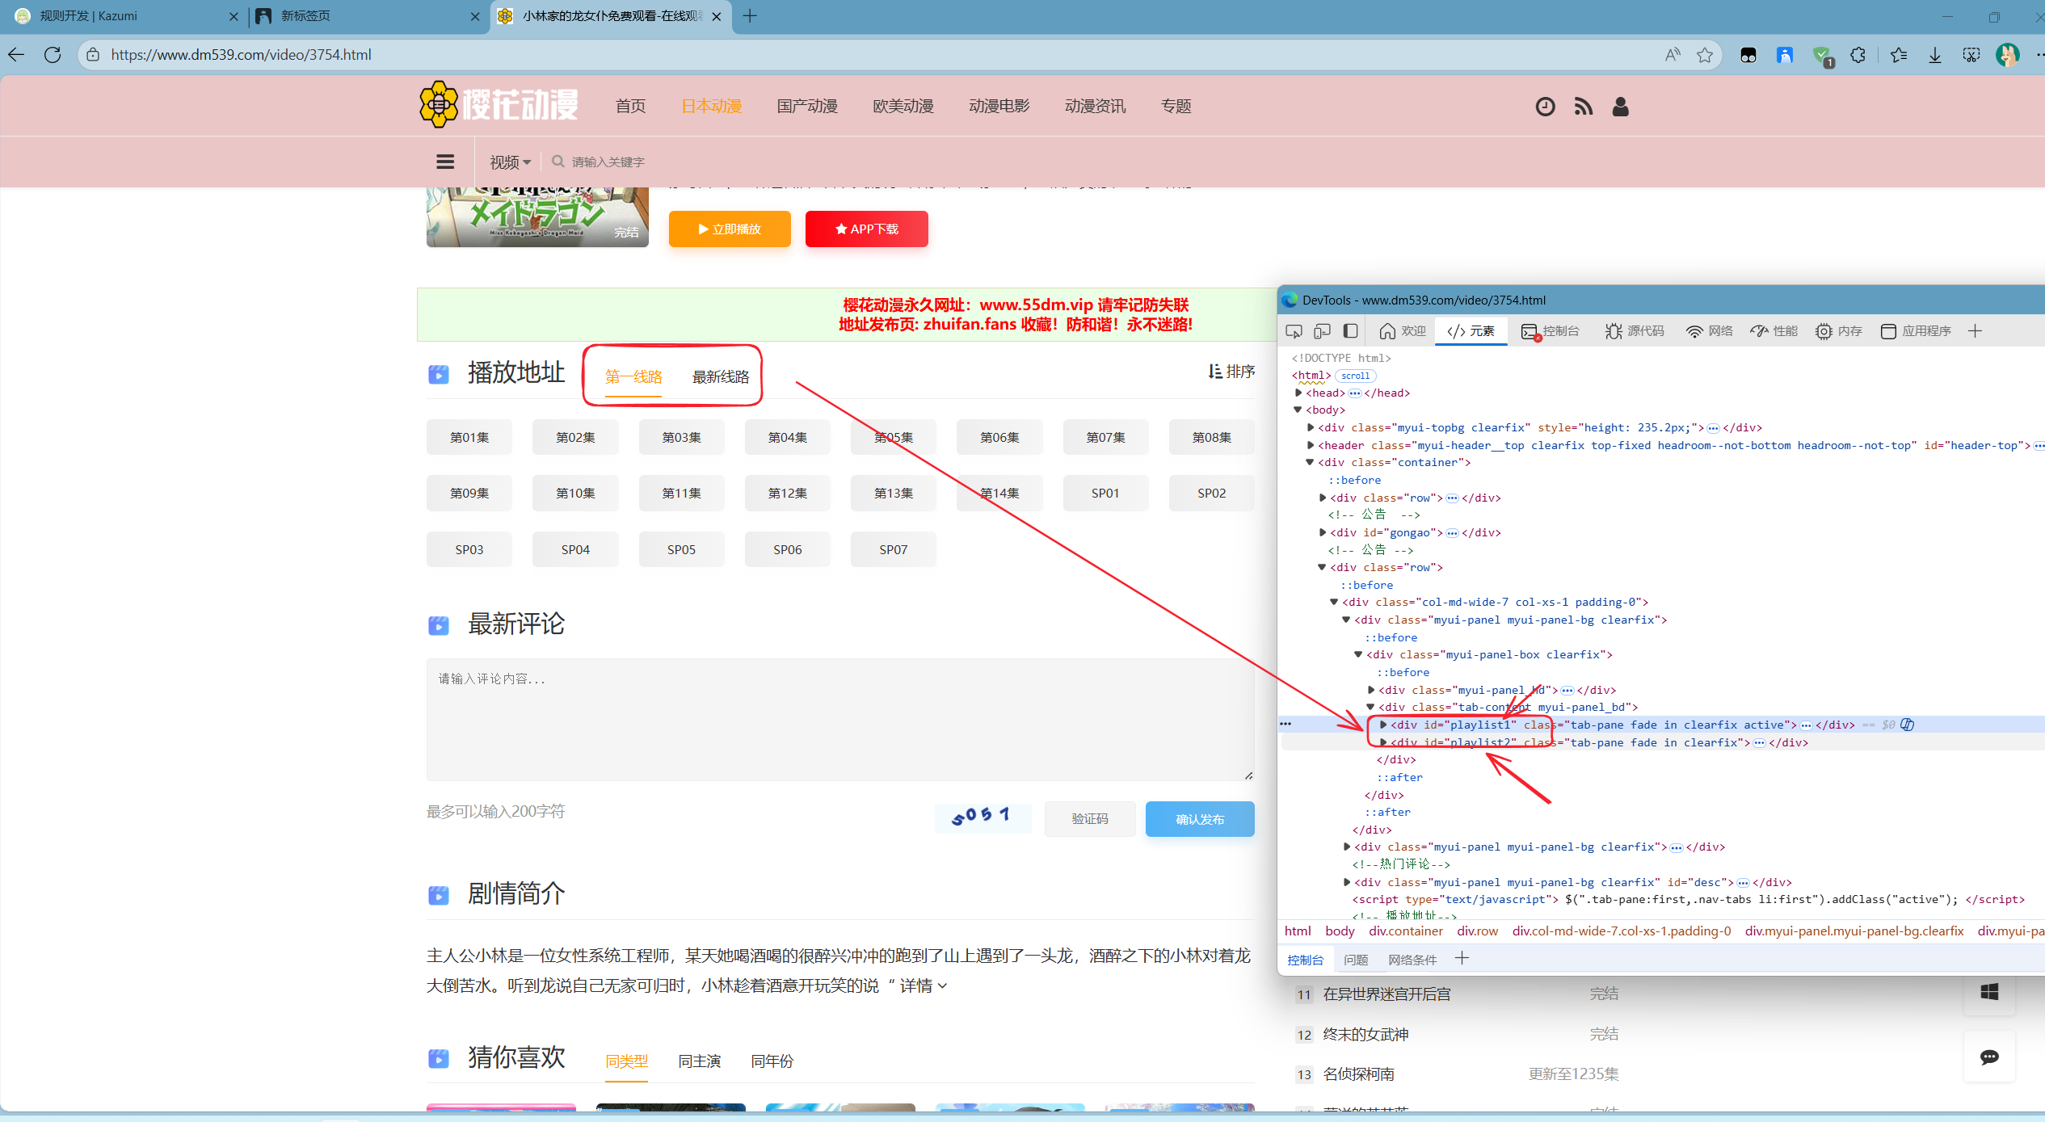Click the chat bubble floating icon
The width and height of the screenshot is (2045, 1122).
click(x=1989, y=1057)
